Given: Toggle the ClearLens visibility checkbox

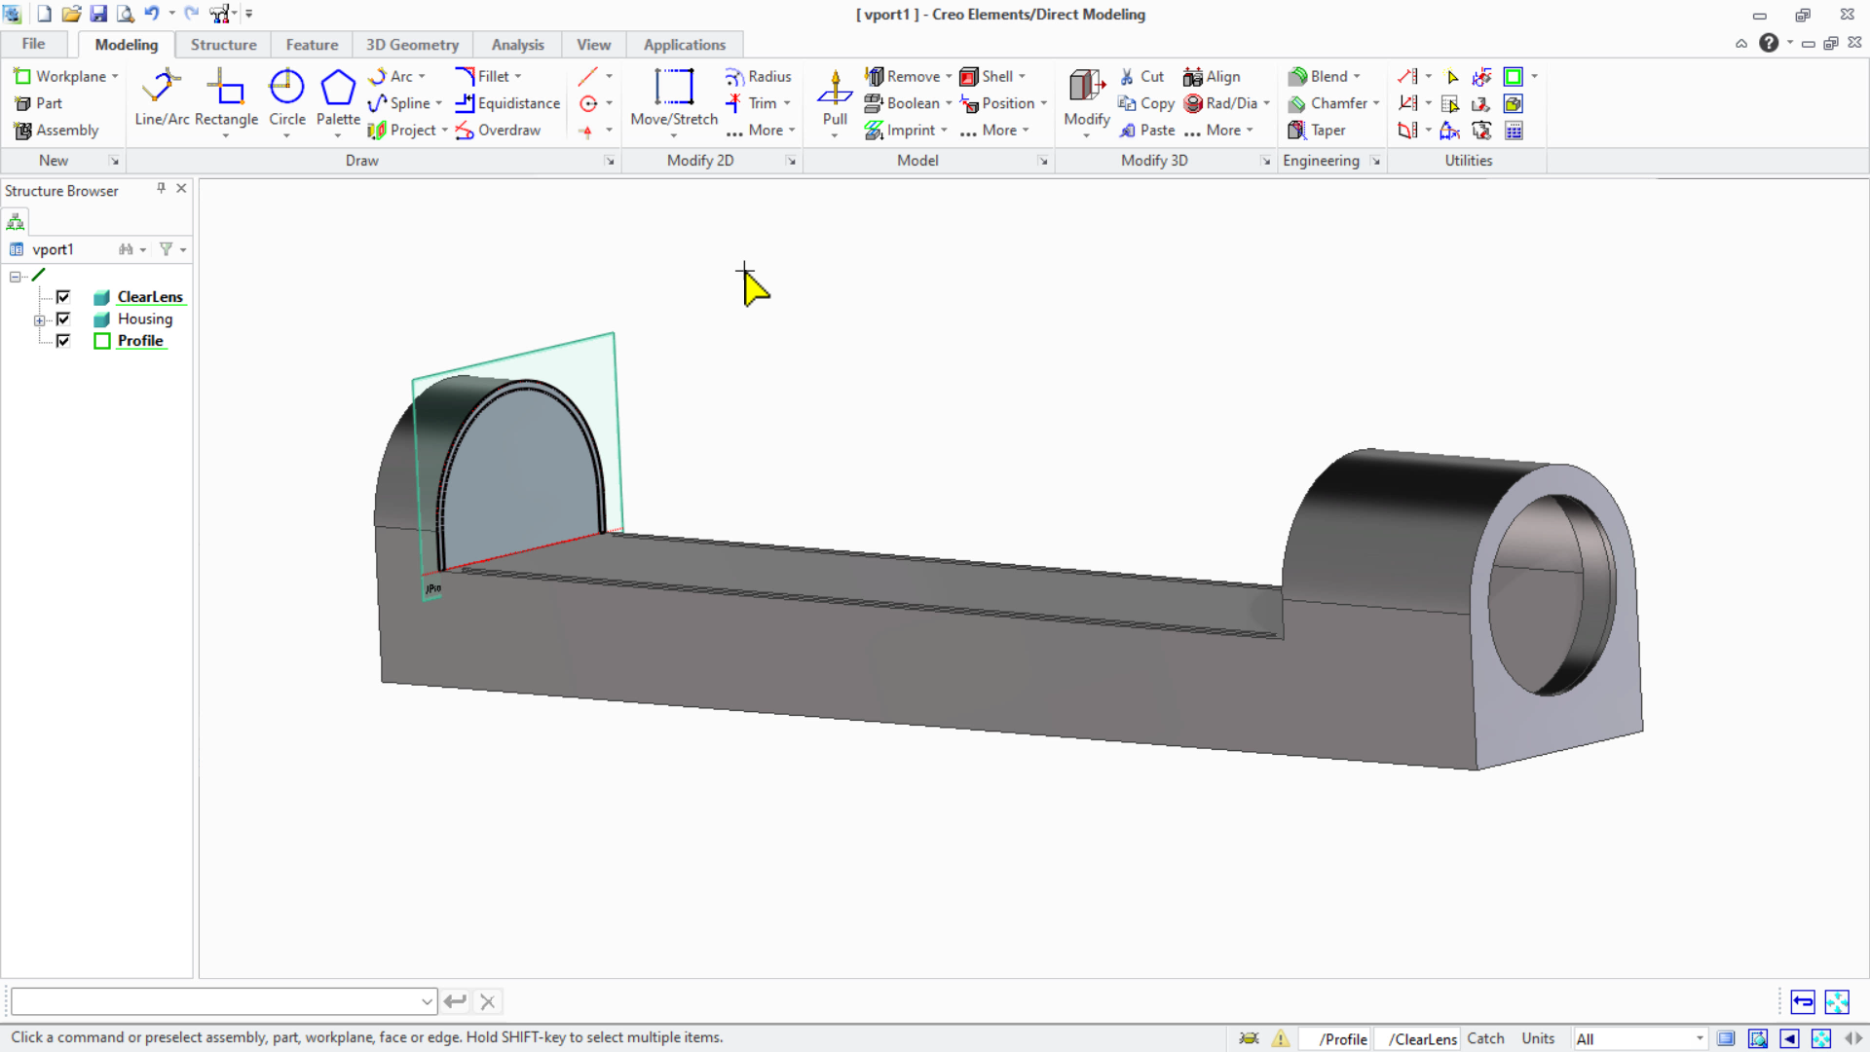Looking at the screenshot, I should (63, 297).
